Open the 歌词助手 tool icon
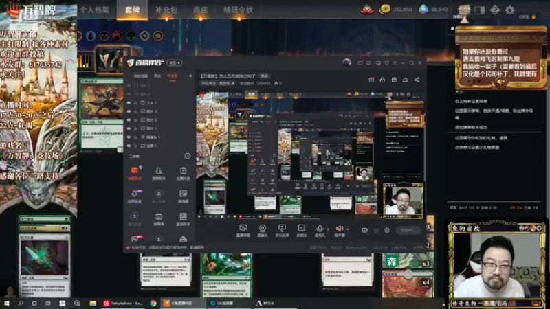Screen dimensions: 550x309 coord(183,218)
